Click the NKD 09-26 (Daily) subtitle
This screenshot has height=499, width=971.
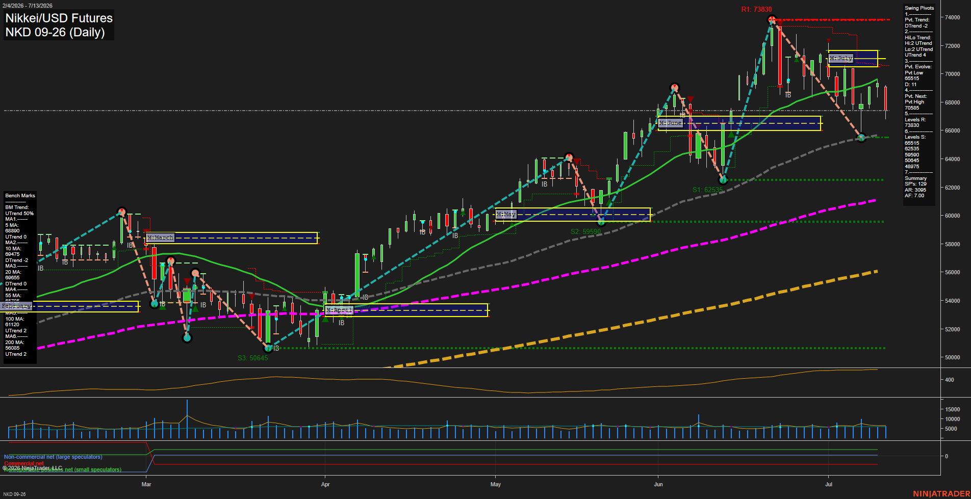point(55,32)
